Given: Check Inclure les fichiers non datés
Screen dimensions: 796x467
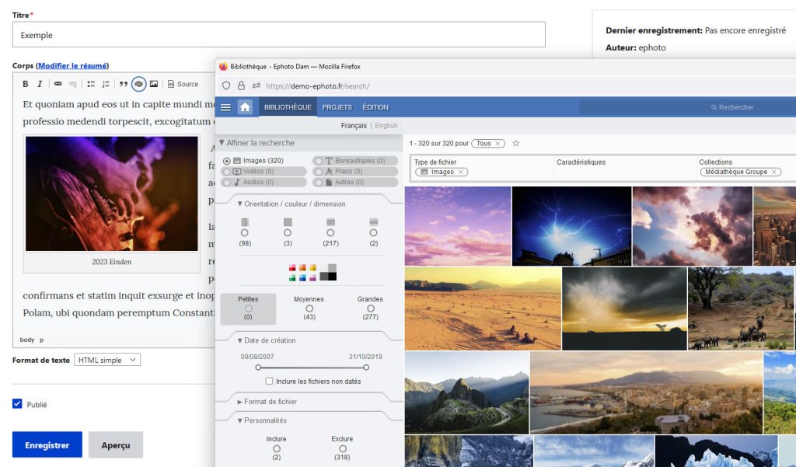Looking at the screenshot, I should (269, 382).
